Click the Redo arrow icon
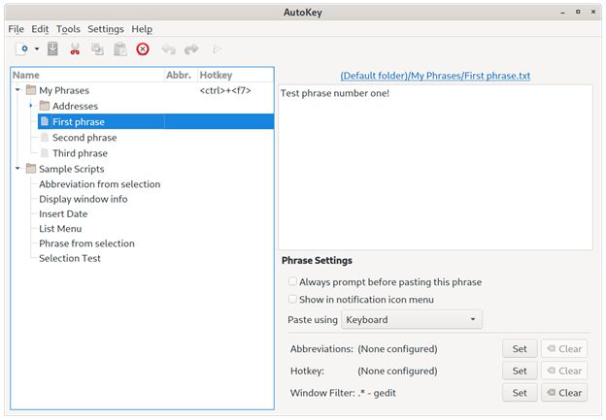The width and height of the screenshot is (606, 420). [x=191, y=48]
